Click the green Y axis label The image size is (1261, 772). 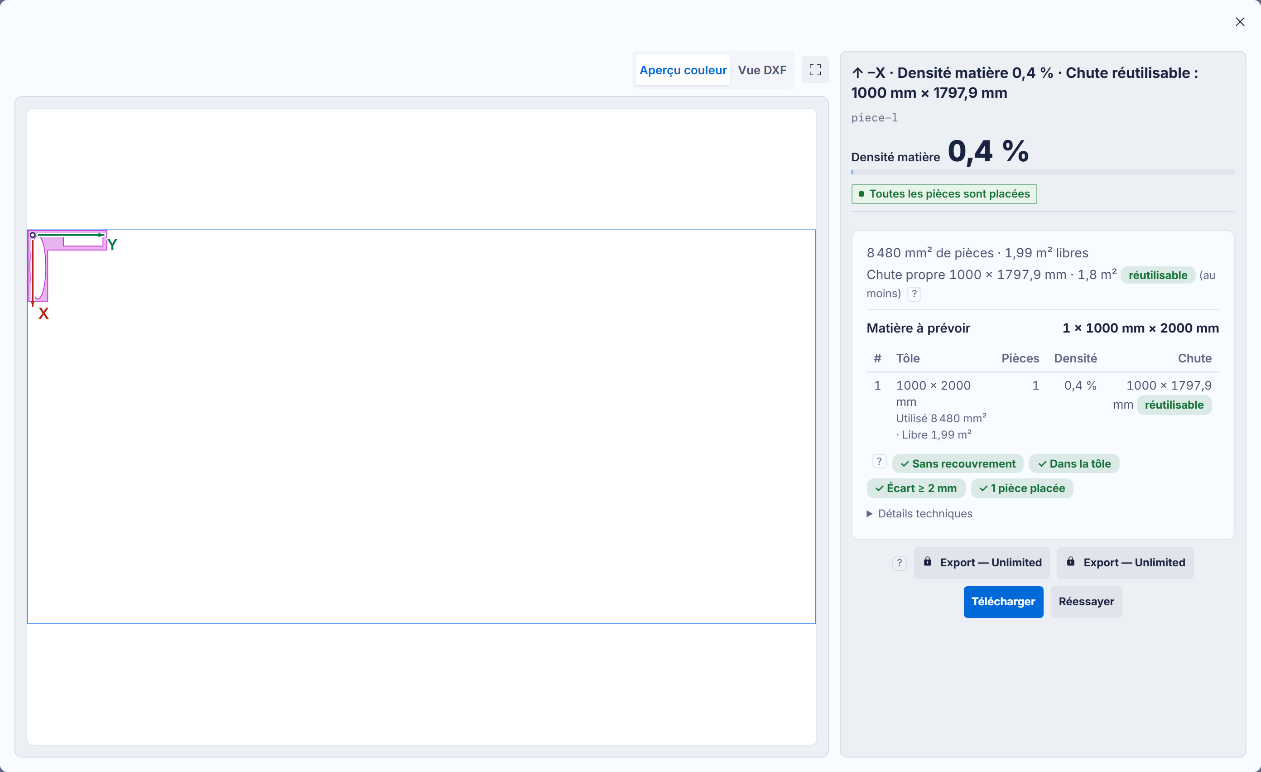coord(113,244)
